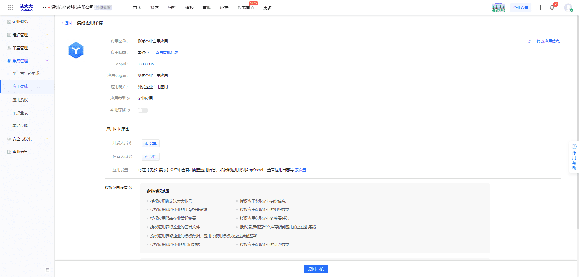Viewport: 579px width, 277px height.
Task: Click 授权应用获取企业身份信息 item
Action: [263, 201]
